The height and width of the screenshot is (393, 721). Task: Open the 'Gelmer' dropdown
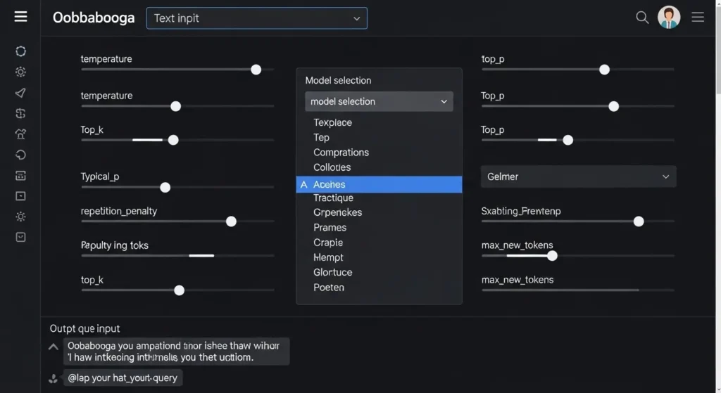coord(579,176)
